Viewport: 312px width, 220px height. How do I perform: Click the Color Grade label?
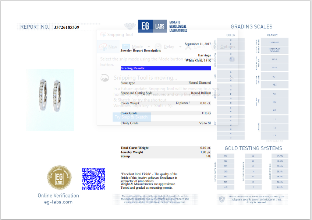(129, 113)
